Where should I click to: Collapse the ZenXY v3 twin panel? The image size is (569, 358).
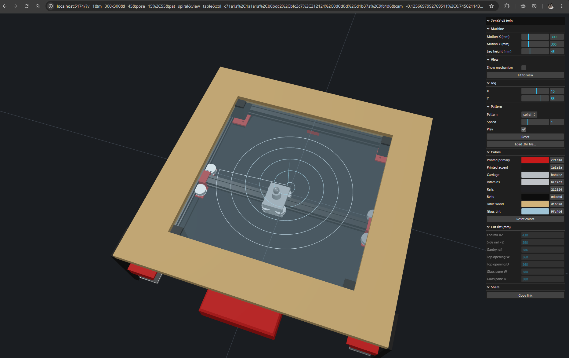click(x=525, y=21)
